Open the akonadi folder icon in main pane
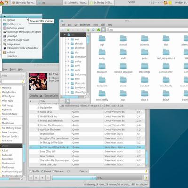The height and width of the screenshot is (188, 188). coord(123,38)
